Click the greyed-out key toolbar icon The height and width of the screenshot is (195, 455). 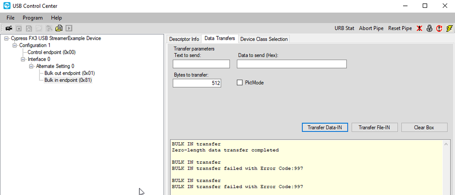(x=49, y=28)
